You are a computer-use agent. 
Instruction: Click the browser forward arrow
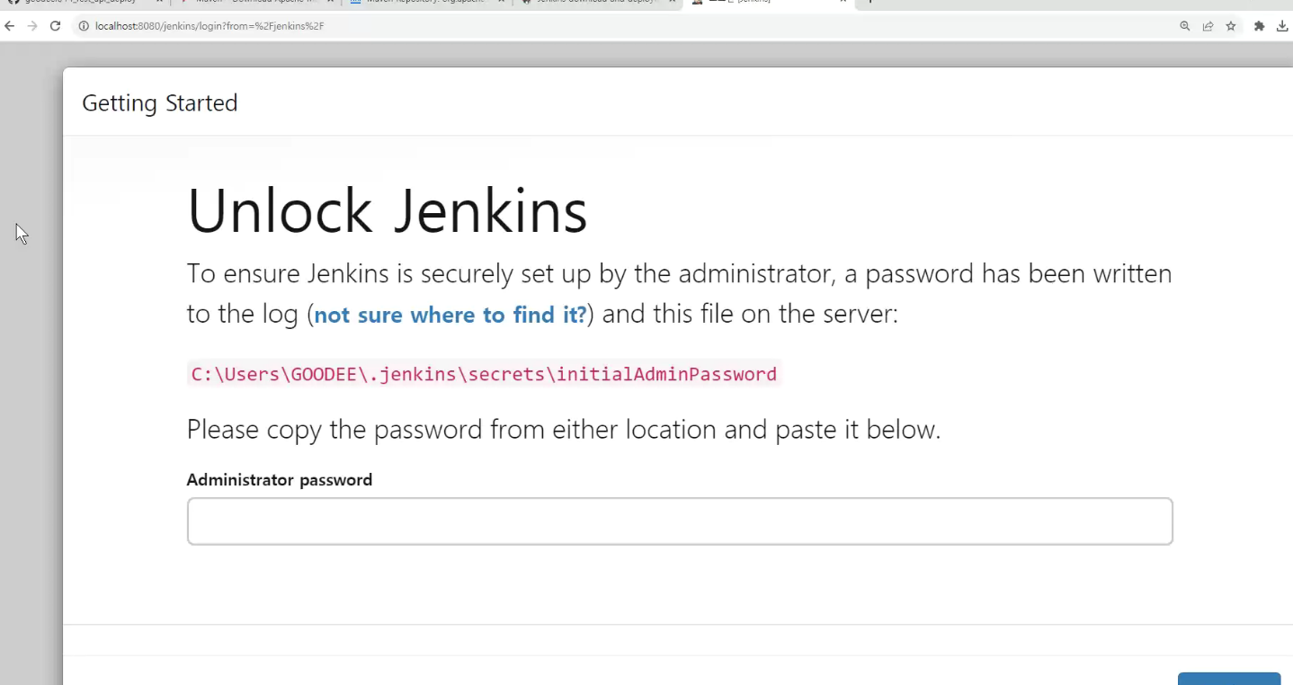[x=32, y=26]
